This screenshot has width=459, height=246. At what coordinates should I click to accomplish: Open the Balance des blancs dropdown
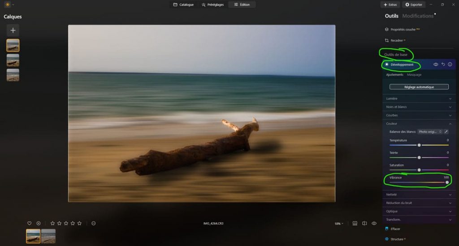[430, 131]
